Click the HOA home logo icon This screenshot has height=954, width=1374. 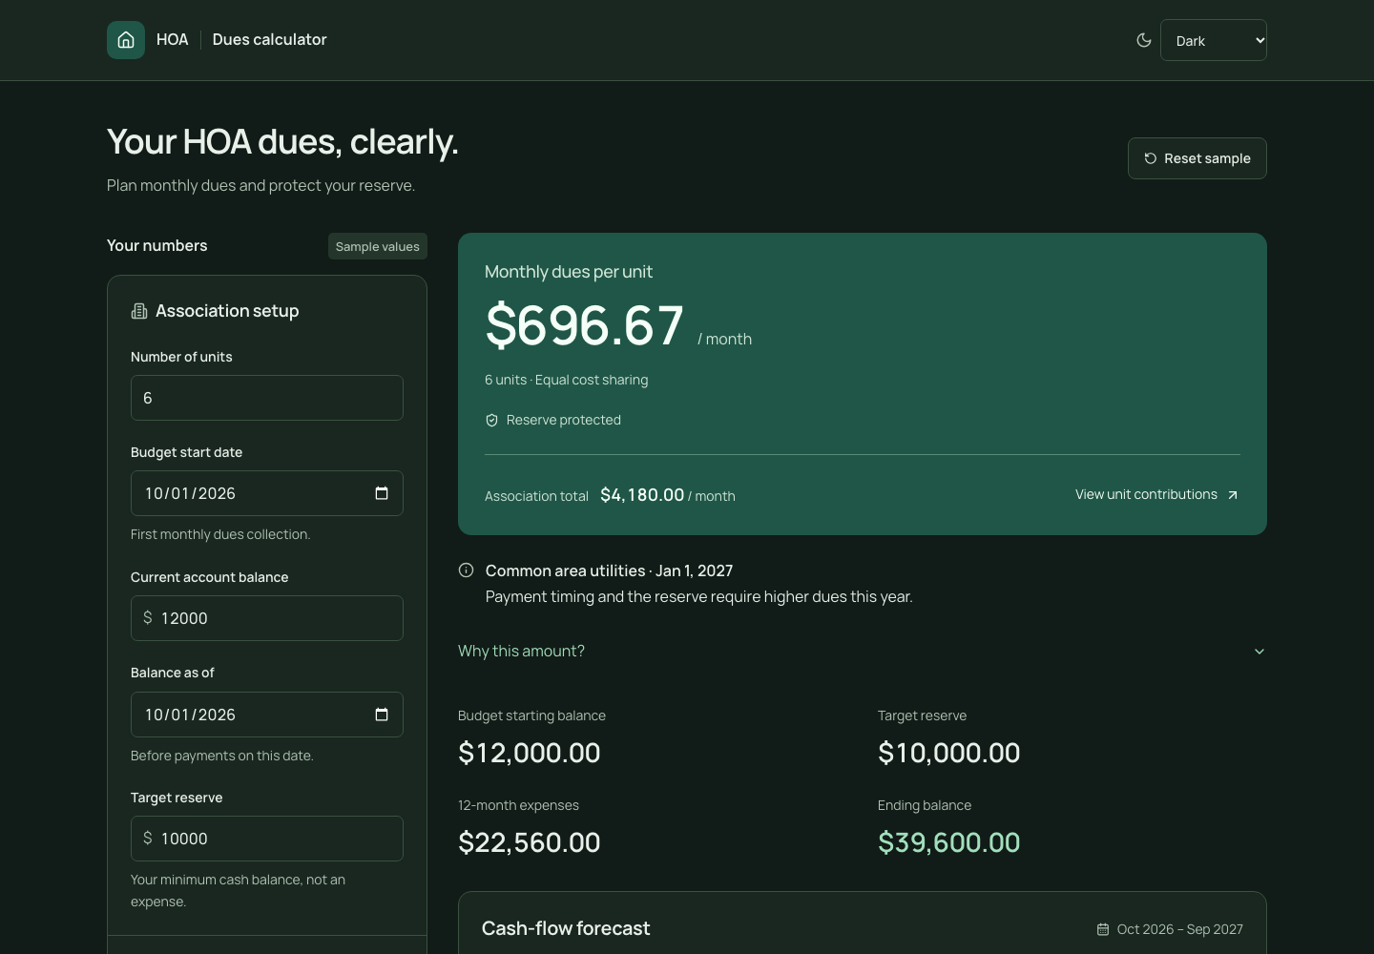tap(126, 40)
